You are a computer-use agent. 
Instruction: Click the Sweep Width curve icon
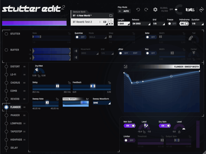click(87, 99)
